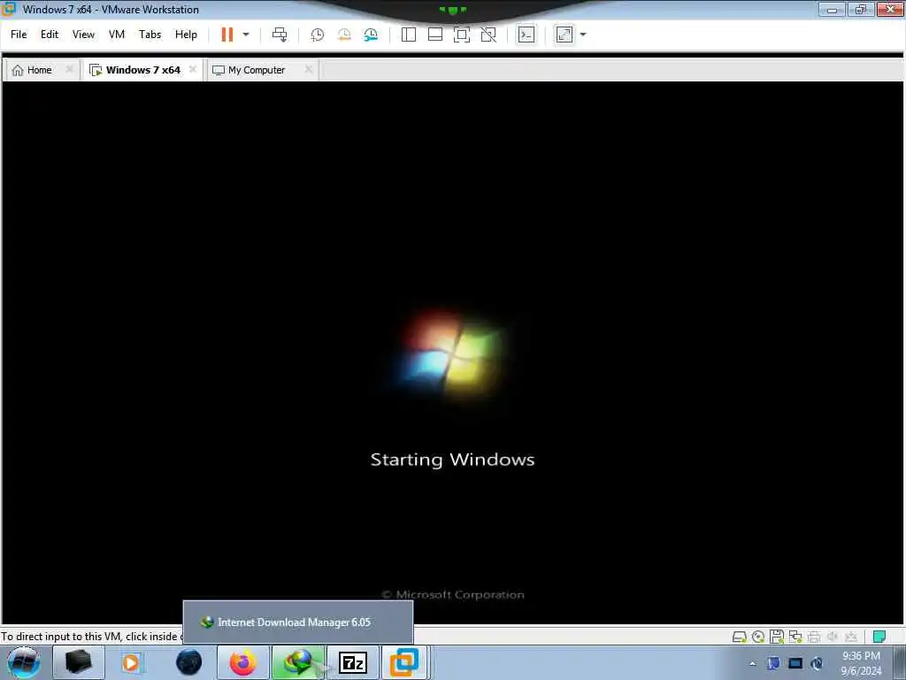Image resolution: width=906 pixels, height=680 pixels.
Task: Click the network adapter status icon
Action: point(795,637)
